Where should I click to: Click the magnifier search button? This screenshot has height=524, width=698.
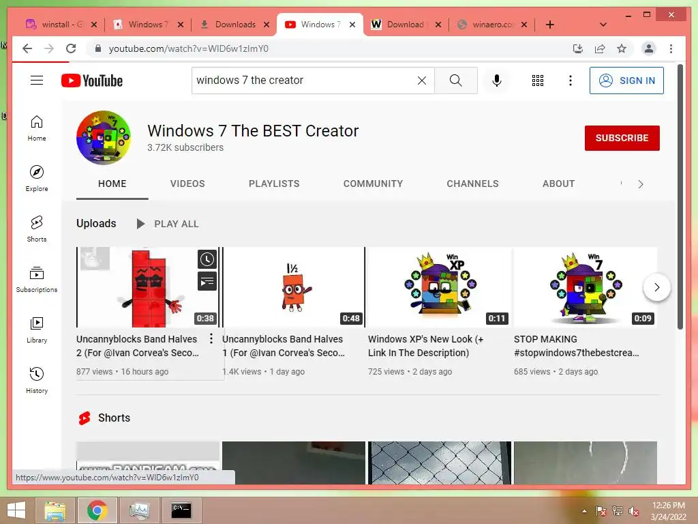tap(455, 81)
